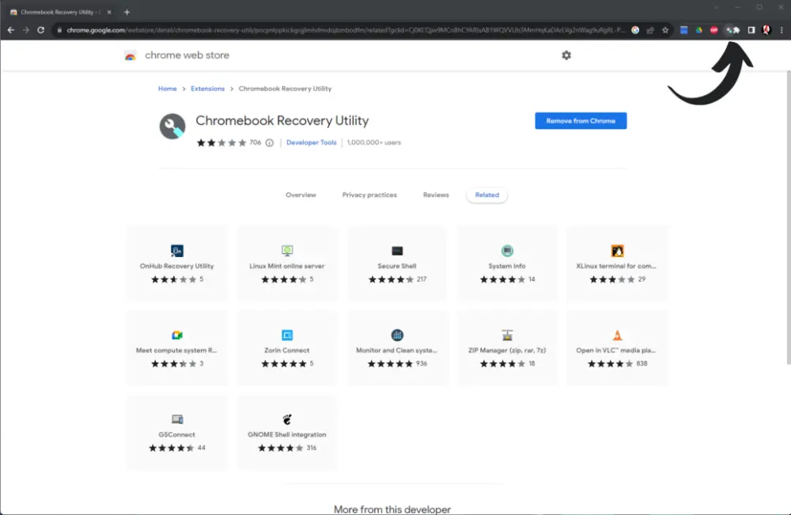Open the blue extension icon in toolbar
The height and width of the screenshot is (515, 791).
pos(683,30)
